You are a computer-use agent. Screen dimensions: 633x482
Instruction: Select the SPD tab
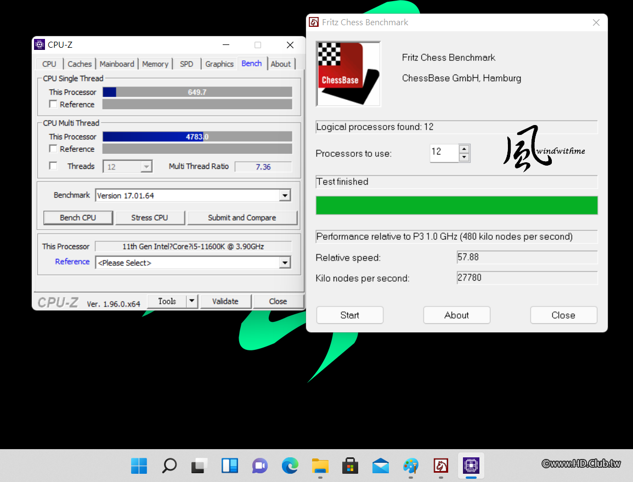click(x=186, y=64)
